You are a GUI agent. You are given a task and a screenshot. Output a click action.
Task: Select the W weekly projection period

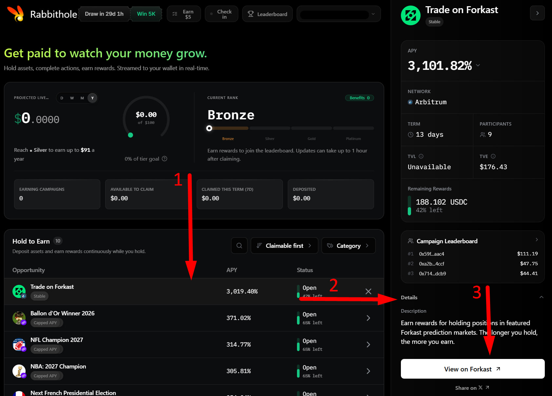point(72,98)
